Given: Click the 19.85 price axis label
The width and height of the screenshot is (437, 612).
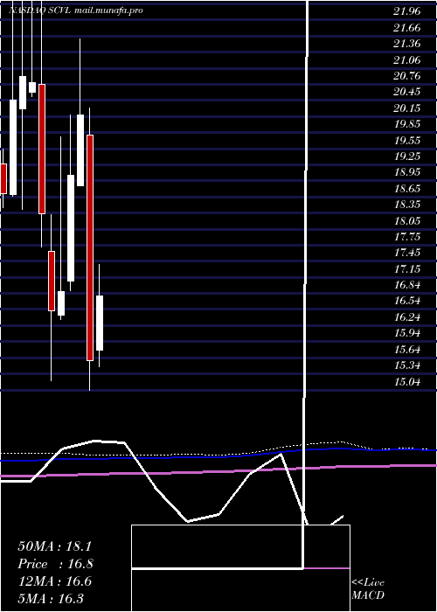Looking at the screenshot, I should pos(407,124).
